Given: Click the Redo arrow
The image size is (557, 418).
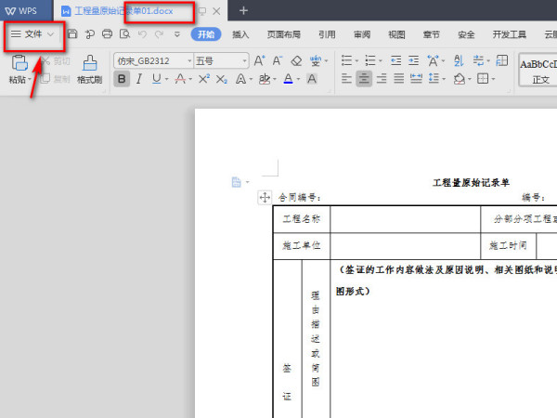Looking at the screenshot, I should point(159,34).
